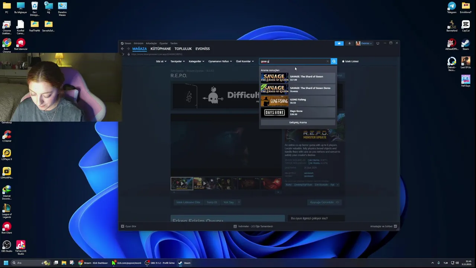Open LDPlayer 9 desktop icon
Viewport: 476px width, 268px height.
coord(7,155)
